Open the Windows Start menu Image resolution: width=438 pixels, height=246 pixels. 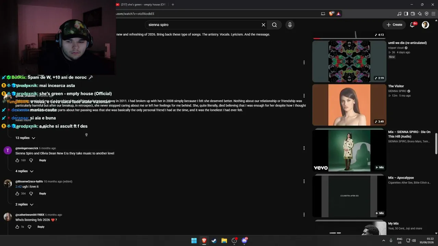coord(194,241)
